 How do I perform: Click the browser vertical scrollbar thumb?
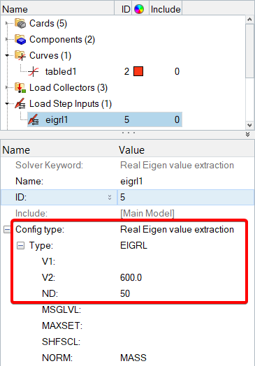[249, 50]
